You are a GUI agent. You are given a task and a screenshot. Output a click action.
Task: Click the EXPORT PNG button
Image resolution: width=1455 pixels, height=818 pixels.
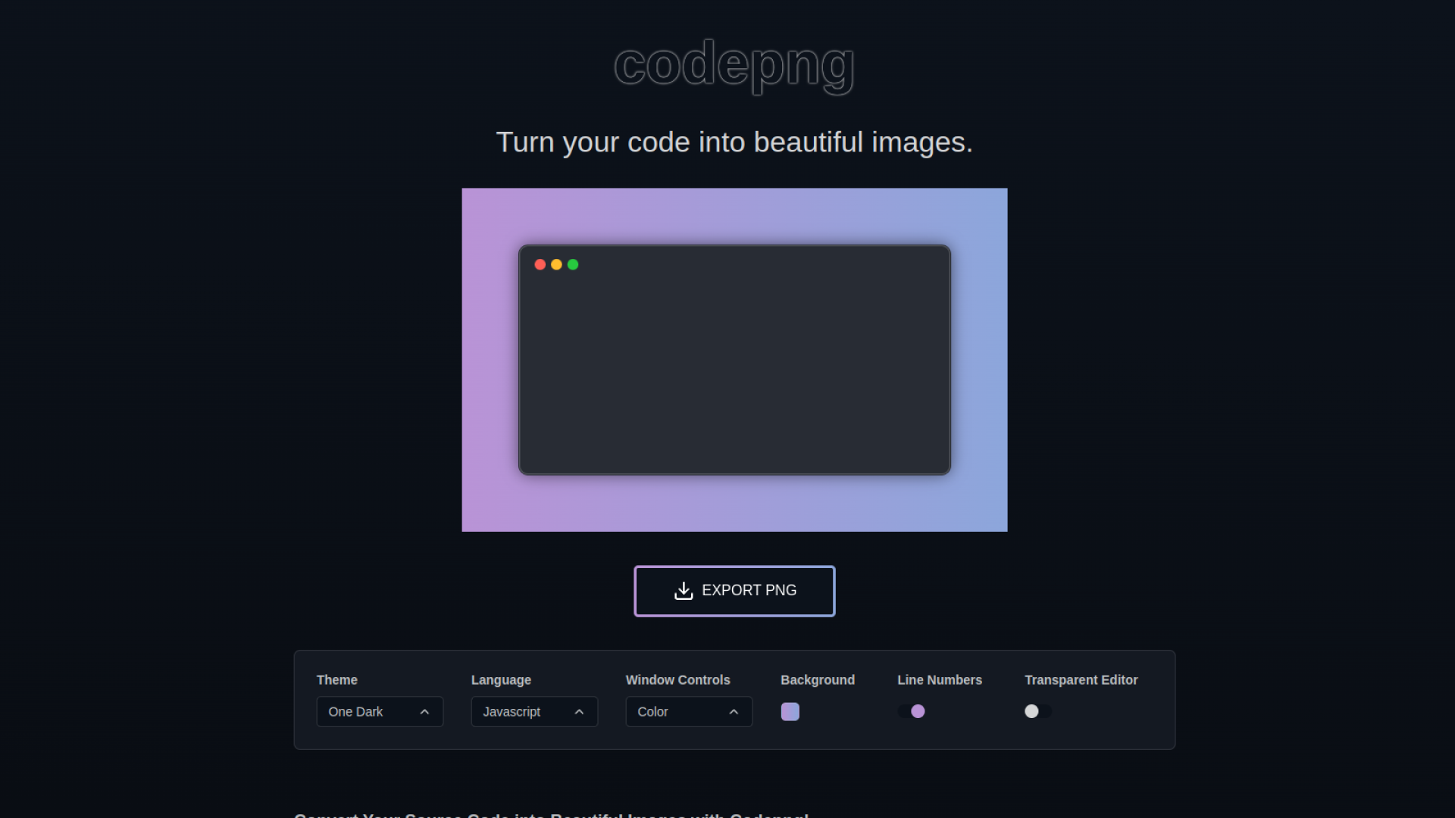tap(734, 591)
